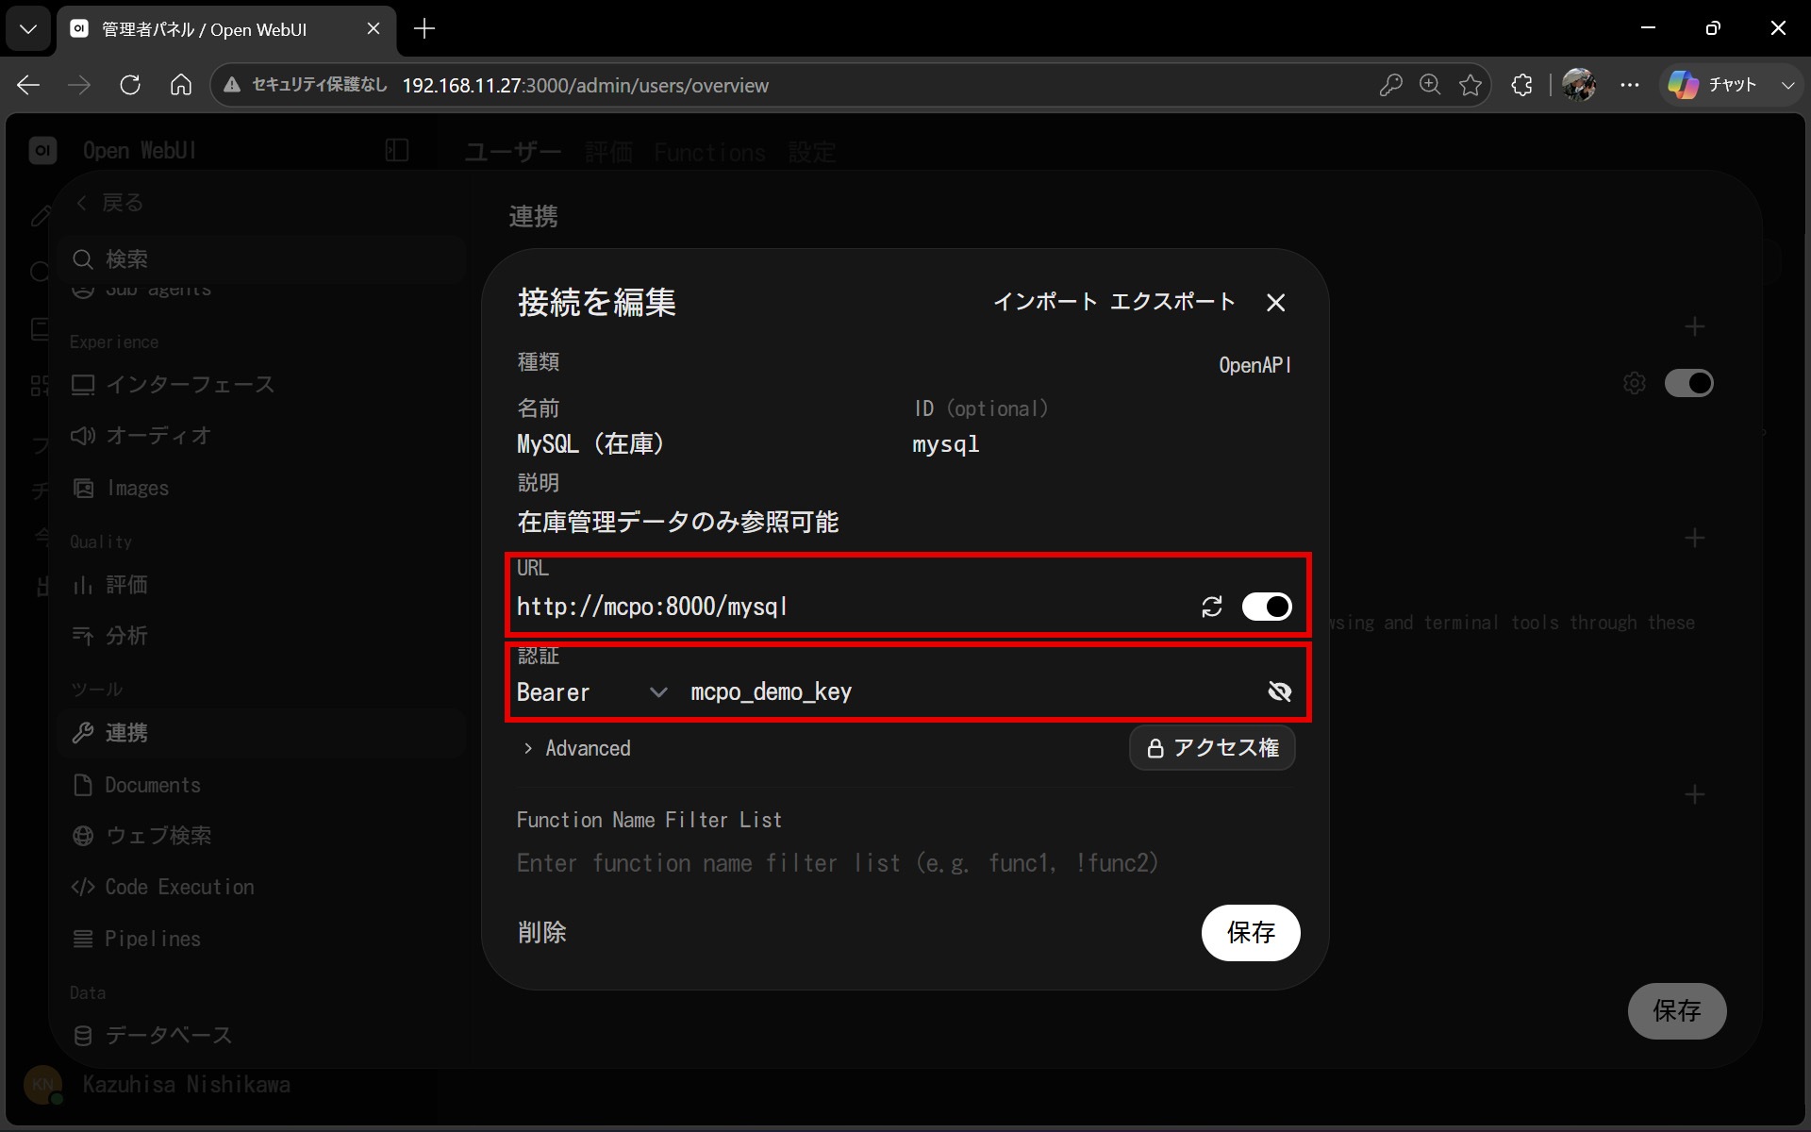The height and width of the screenshot is (1132, 1811).
Task: Toggle the Open WebUI sidebar panel icon
Action: (x=397, y=150)
